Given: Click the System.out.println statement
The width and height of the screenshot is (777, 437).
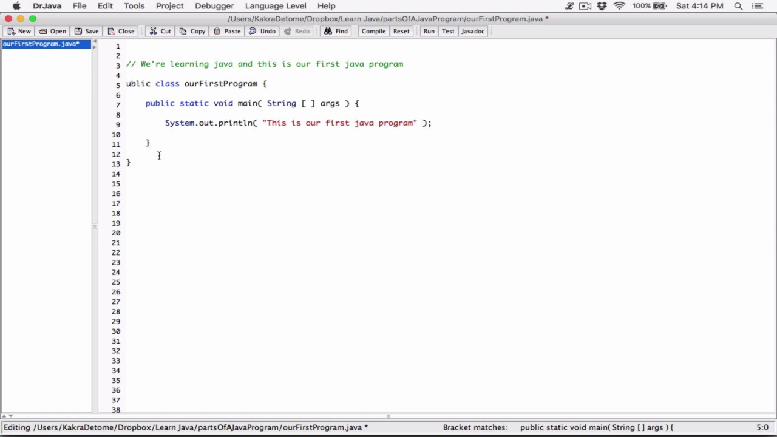Looking at the screenshot, I should click(x=298, y=123).
